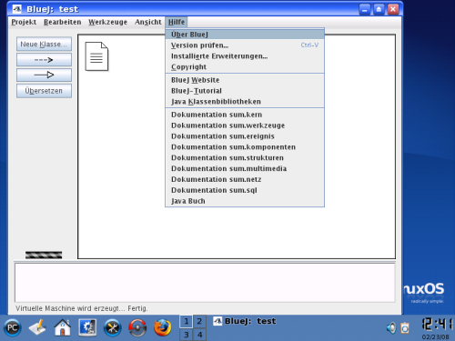Expand the Werkzeuge menu
The width and height of the screenshot is (455, 341).
coord(107,22)
